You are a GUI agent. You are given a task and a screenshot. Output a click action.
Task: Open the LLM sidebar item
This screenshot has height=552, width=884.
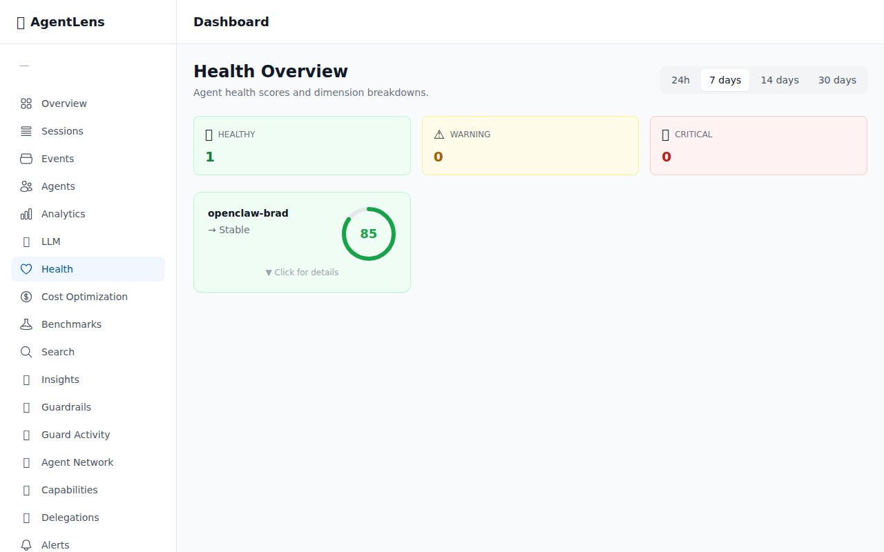51,241
